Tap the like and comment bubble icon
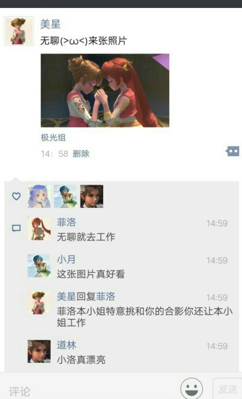The image size is (242, 399). point(232,151)
